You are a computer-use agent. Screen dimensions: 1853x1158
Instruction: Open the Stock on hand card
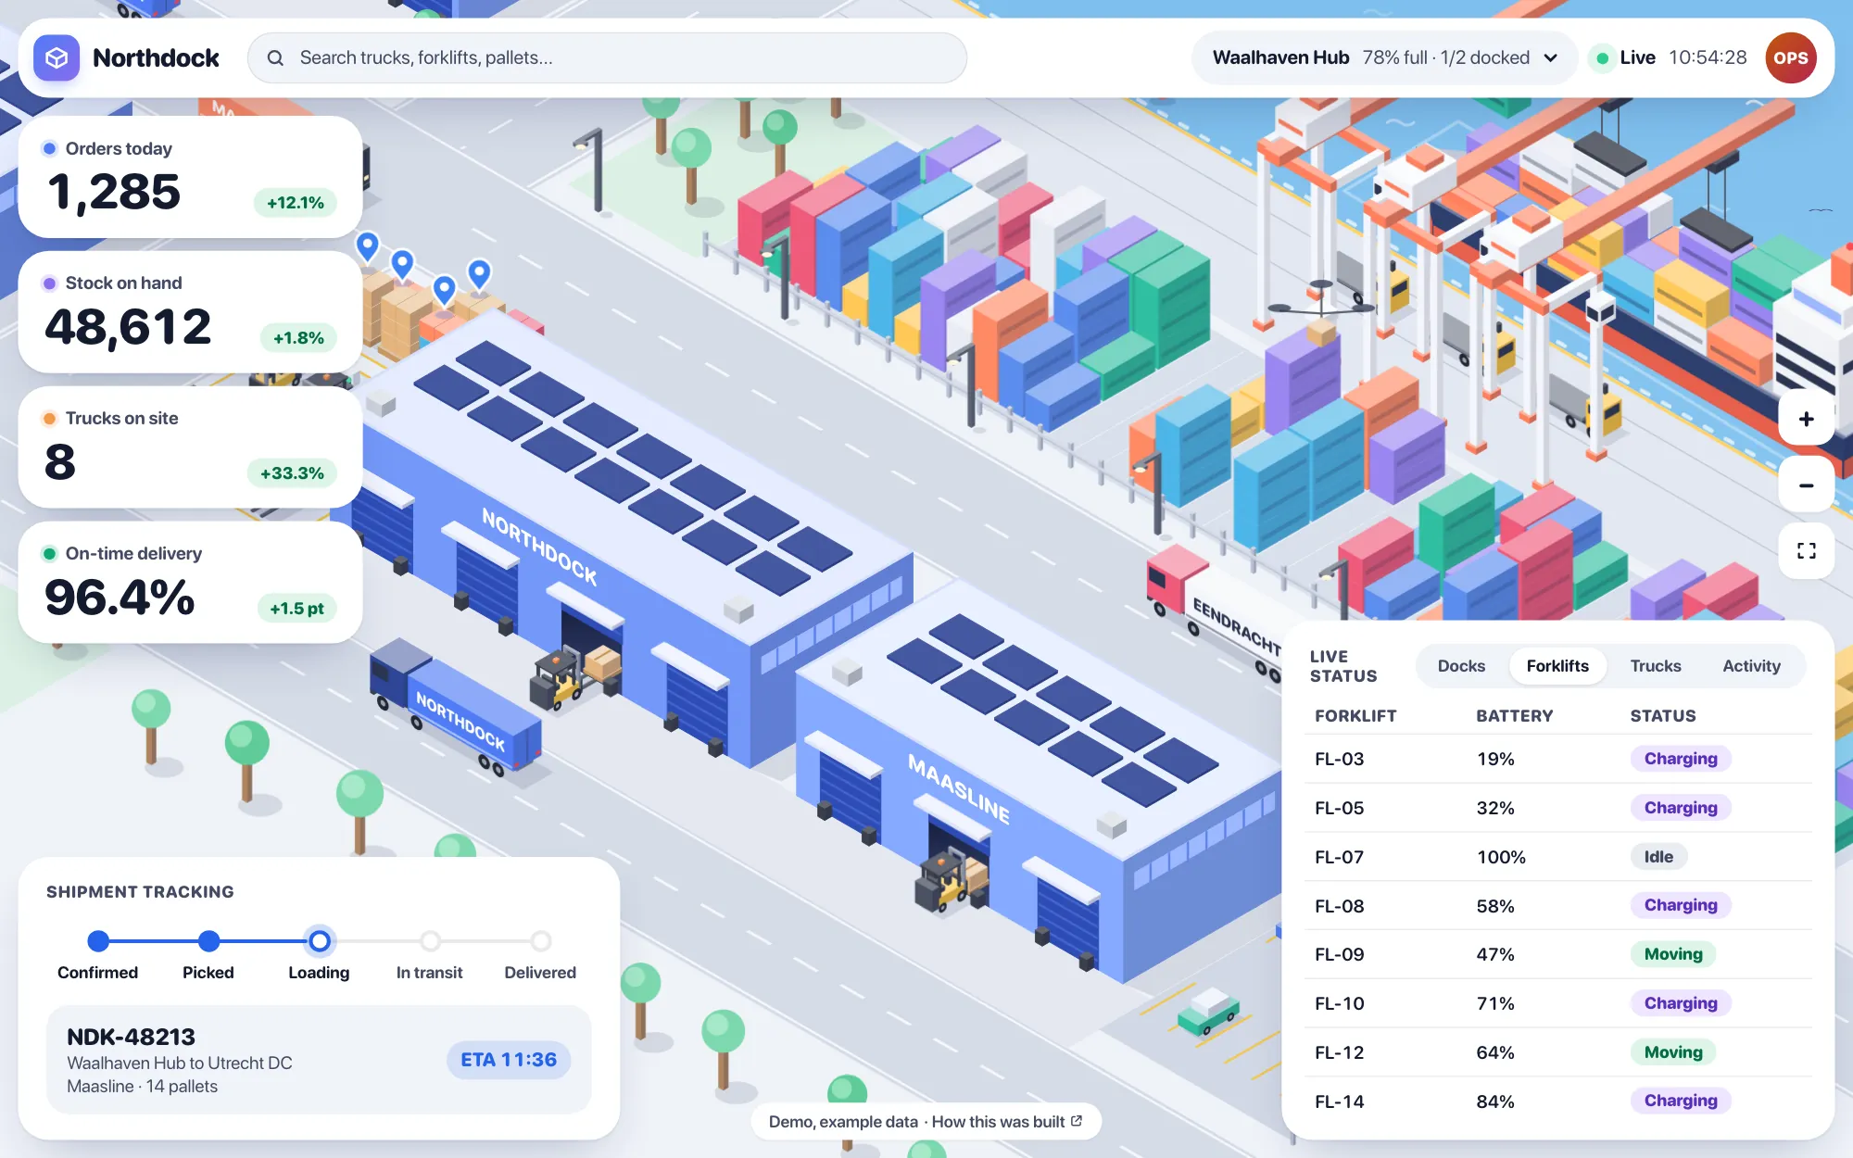click(x=190, y=312)
